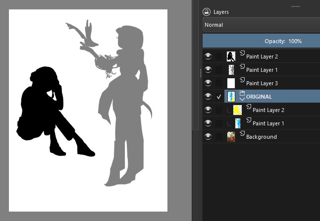Click the Opacity 100% slider bar

click(x=261, y=41)
